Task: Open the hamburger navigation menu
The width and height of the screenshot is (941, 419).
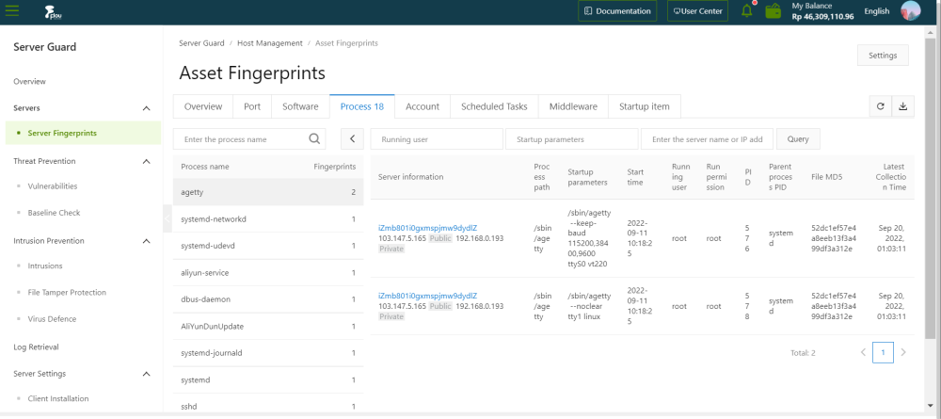Action: click(x=12, y=11)
